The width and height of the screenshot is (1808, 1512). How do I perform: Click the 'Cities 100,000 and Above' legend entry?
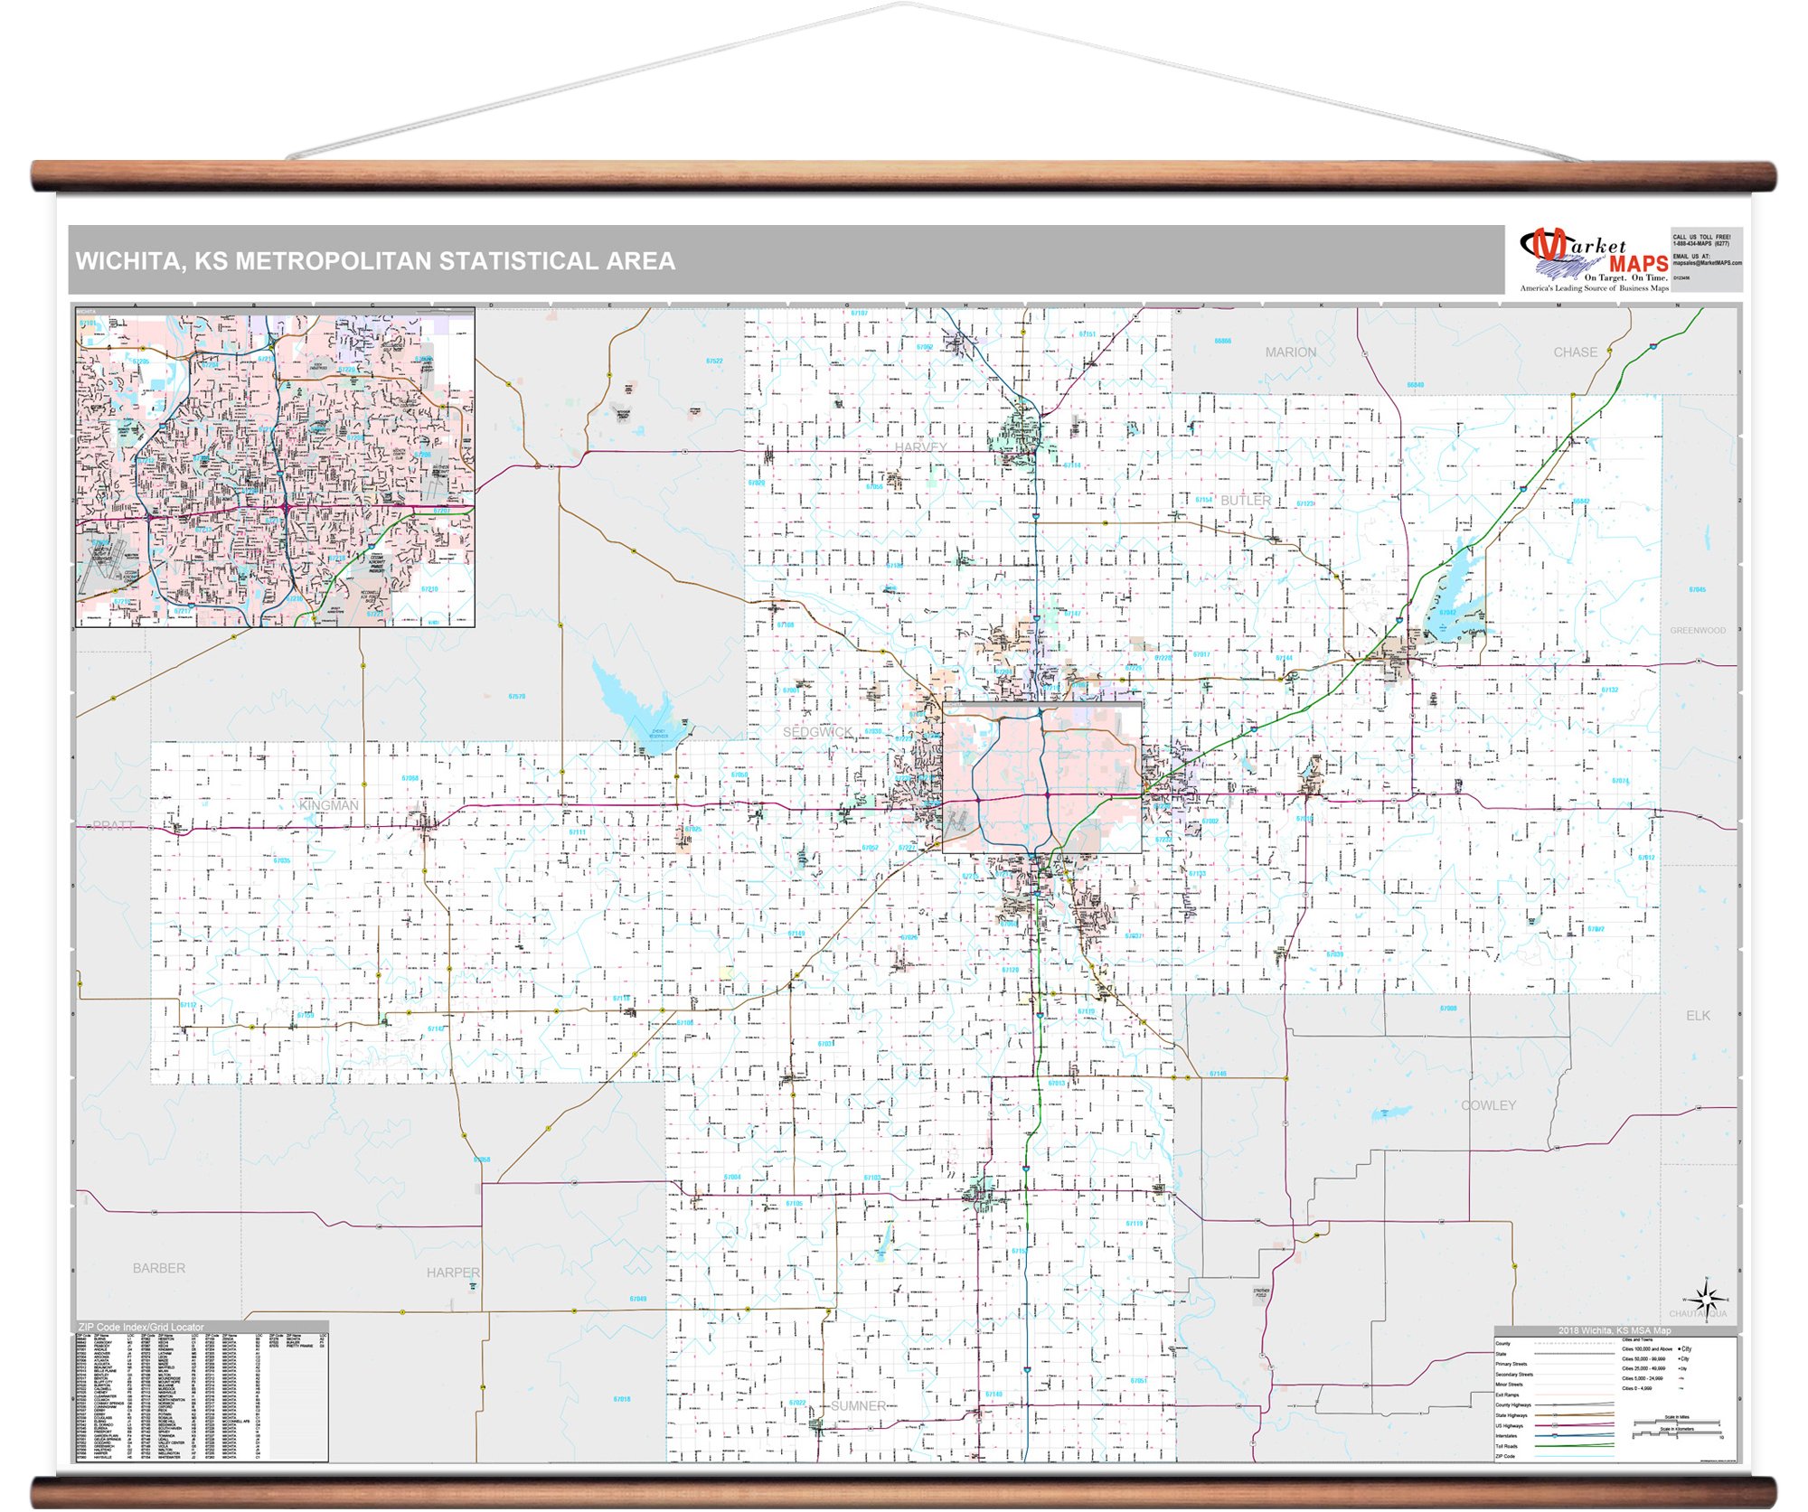pyautogui.click(x=1657, y=1348)
